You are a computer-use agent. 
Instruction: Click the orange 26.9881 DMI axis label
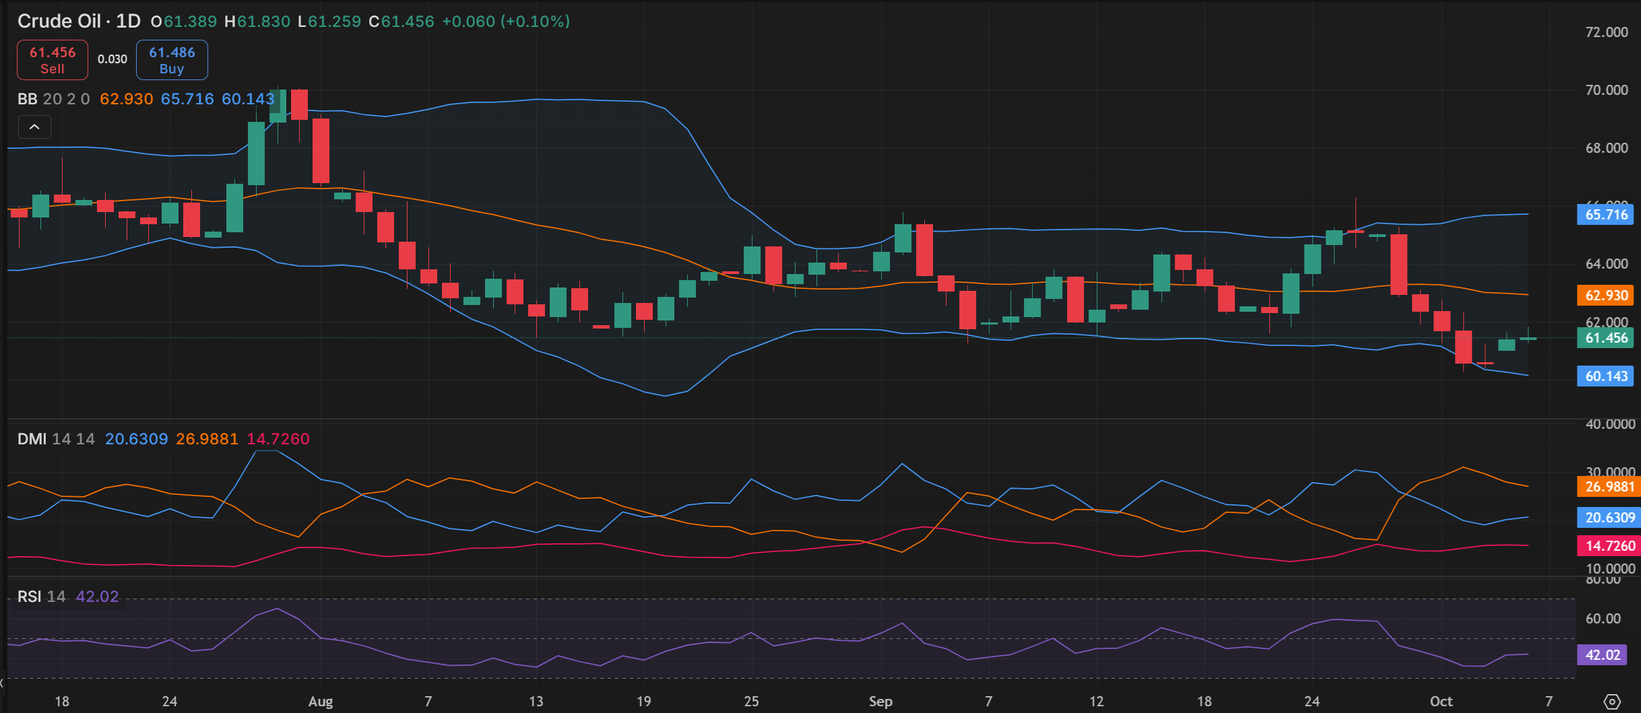[1609, 487]
